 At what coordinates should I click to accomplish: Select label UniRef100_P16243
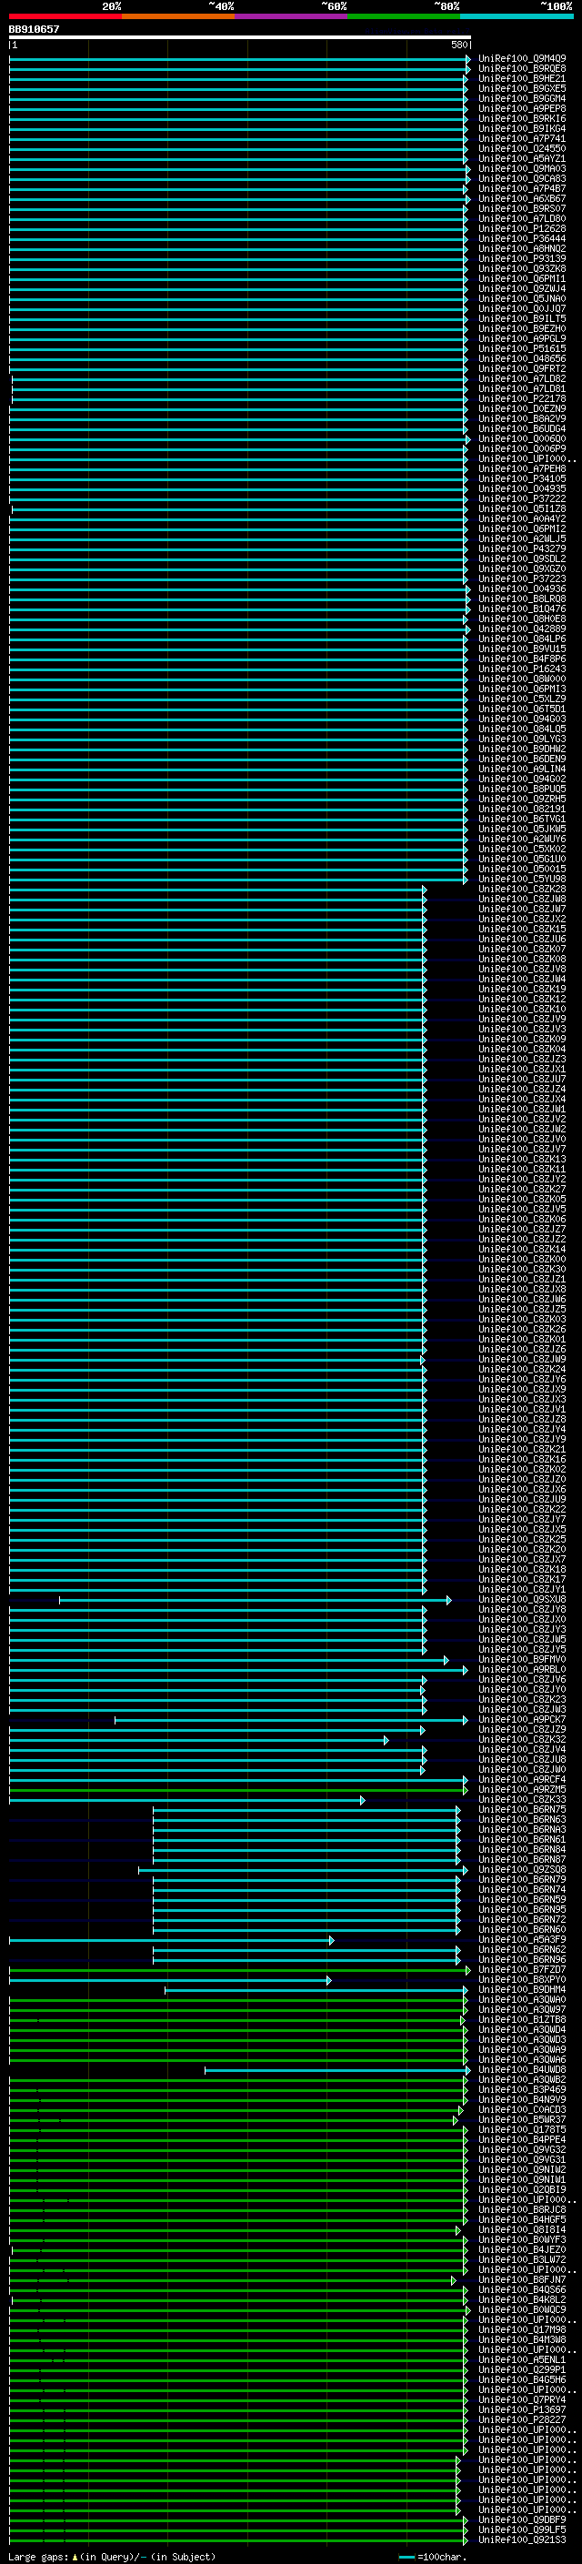522,669
